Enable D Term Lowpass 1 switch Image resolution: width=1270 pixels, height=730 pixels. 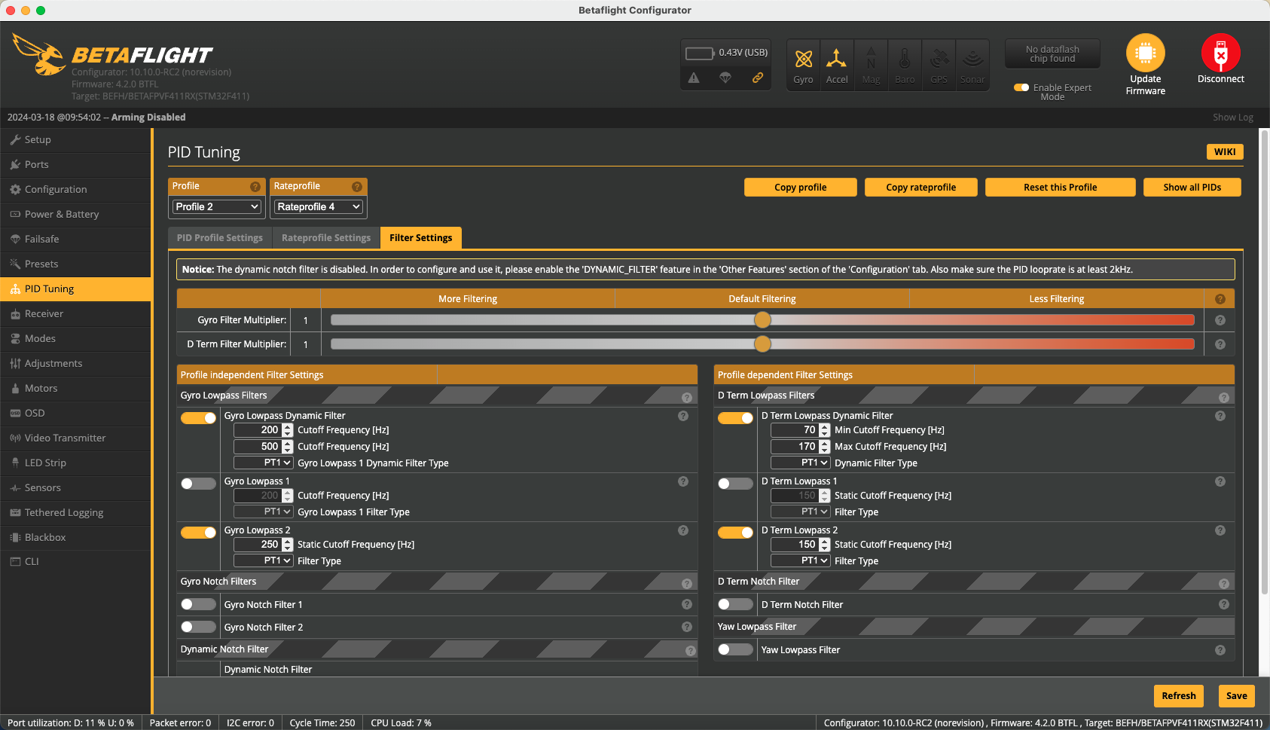735,484
